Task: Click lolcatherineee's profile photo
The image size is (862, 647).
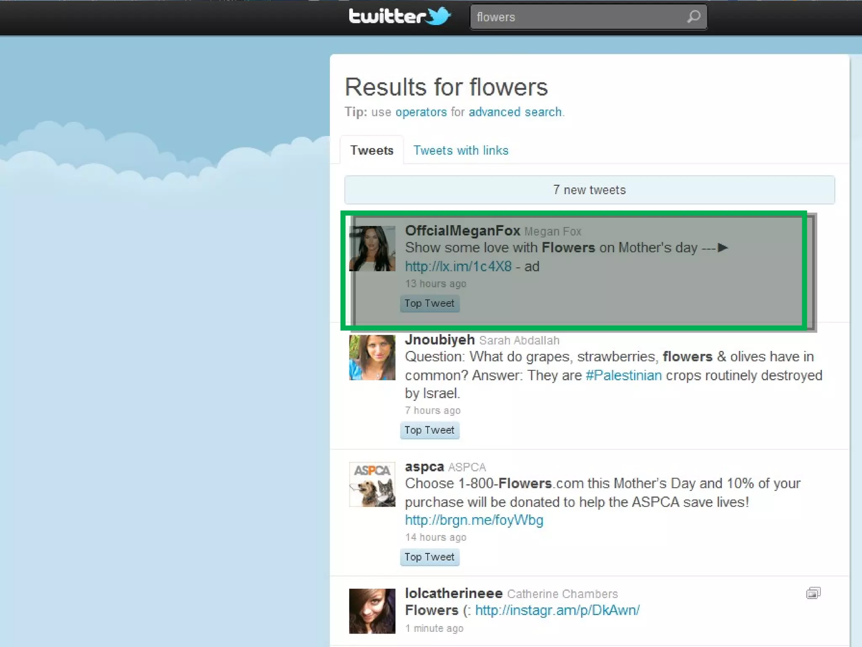Action: 372,611
